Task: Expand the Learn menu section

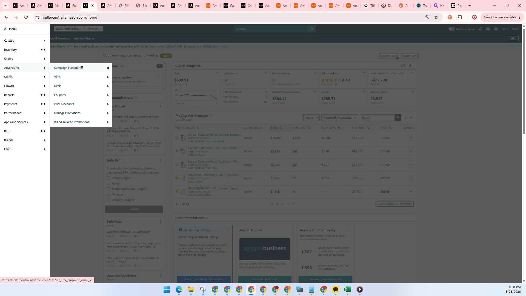Action: click(x=25, y=149)
